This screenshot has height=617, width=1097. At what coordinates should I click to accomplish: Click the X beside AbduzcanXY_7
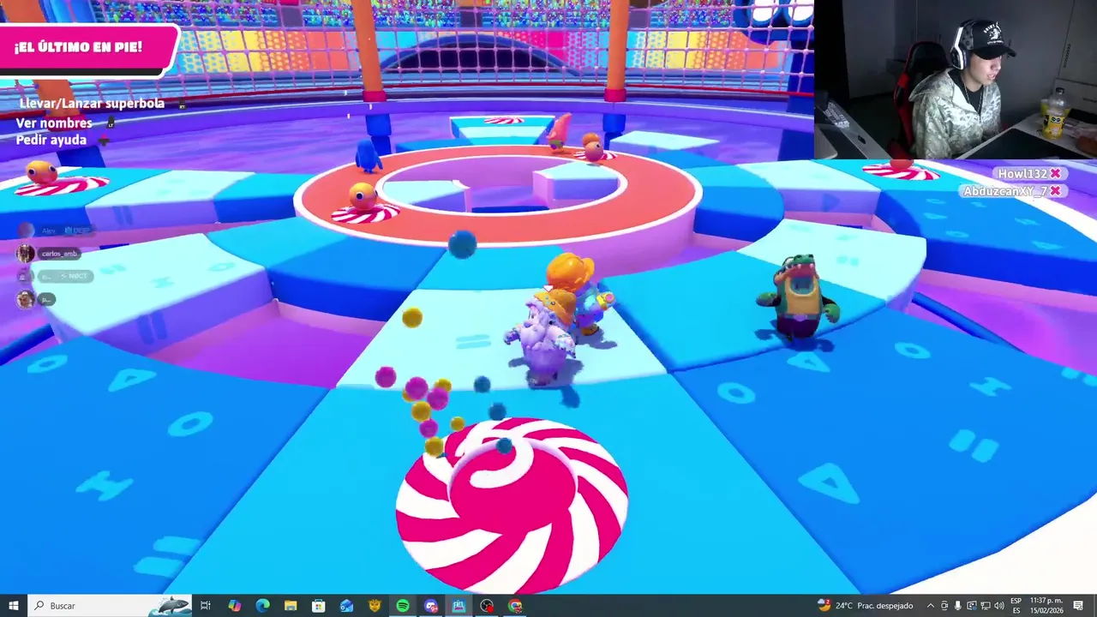point(1056,191)
